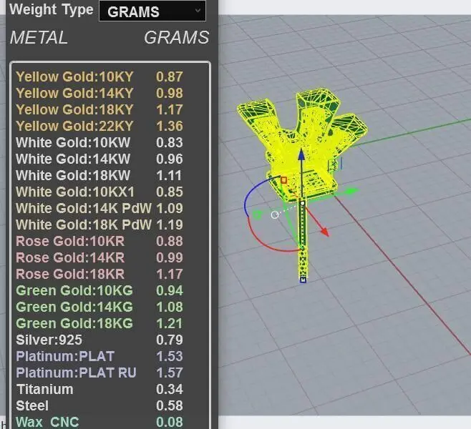The width and height of the screenshot is (471, 429).
Task: Select the Rose Gold:10KR row
Action: [x=99, y=241]
